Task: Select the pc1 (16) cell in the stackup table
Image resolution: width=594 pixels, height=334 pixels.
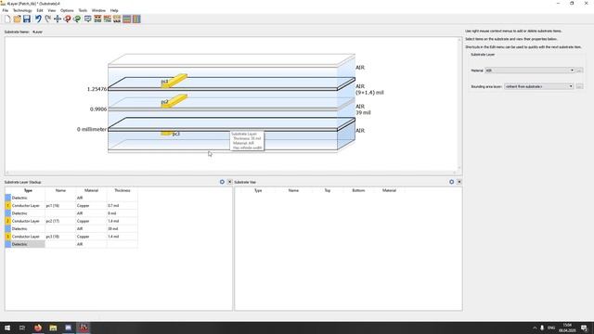Action: pyautogui.click(x=60, y=206)
